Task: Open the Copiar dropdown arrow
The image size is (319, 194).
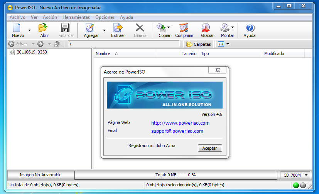Action: (169, 27)
